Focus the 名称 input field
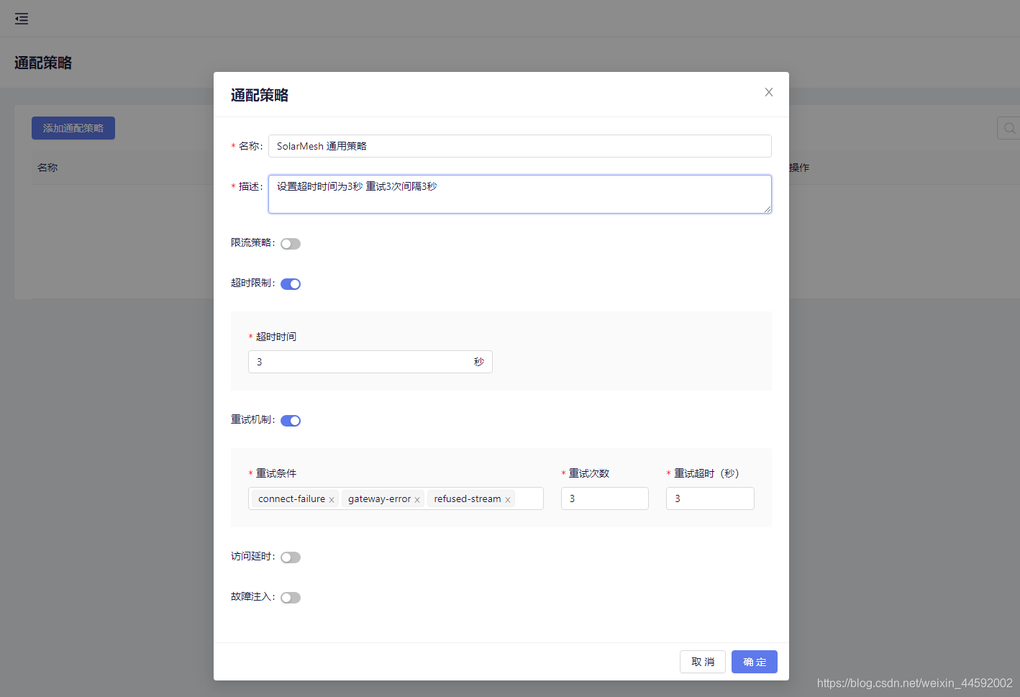1020x697 pixels. [520, 146]
